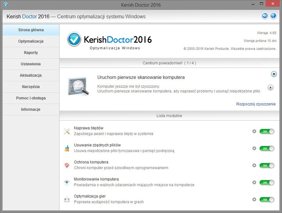Click the app icon in the title bar

6,4
